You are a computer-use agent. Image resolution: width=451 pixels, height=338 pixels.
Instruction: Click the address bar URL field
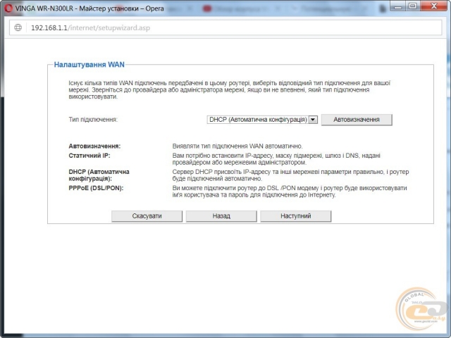point(225,27)
